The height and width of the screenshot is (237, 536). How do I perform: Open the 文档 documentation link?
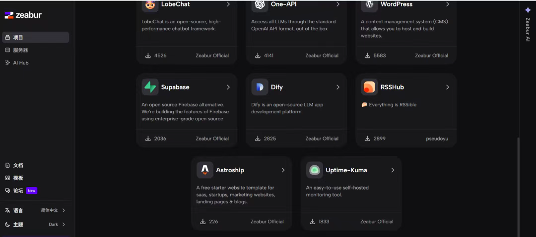[x=18, y=165]
